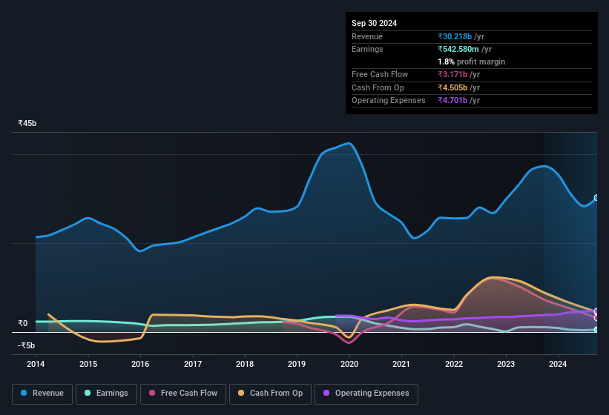
Task: Click the Free Cash Flow tooltip label
Action: 380,74
